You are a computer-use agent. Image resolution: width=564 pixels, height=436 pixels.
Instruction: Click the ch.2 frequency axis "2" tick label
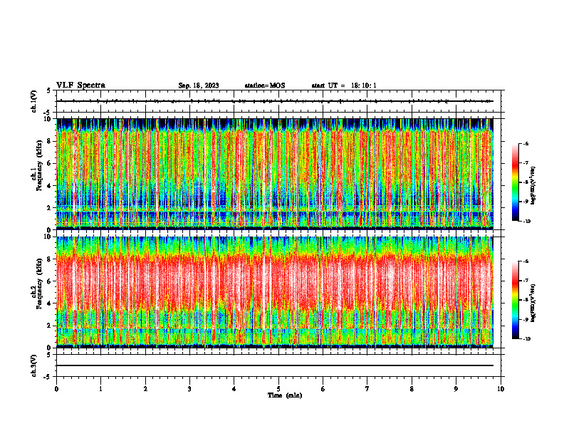click(50, 326)
